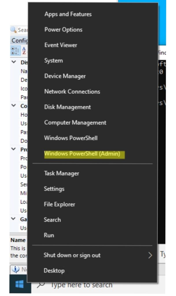The height and width of the screenshot is (296, 176).
Task: Open Windows PowerShell (Admin)
Action: pyautogui.click(x=82, y=154)
